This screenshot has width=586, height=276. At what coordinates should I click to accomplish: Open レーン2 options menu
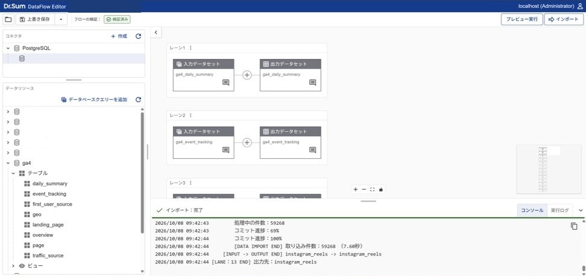coord(191,115)
